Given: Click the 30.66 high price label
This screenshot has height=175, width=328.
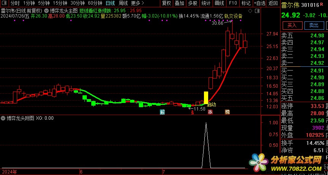Looking at the screenshot, I should (218, 23).
